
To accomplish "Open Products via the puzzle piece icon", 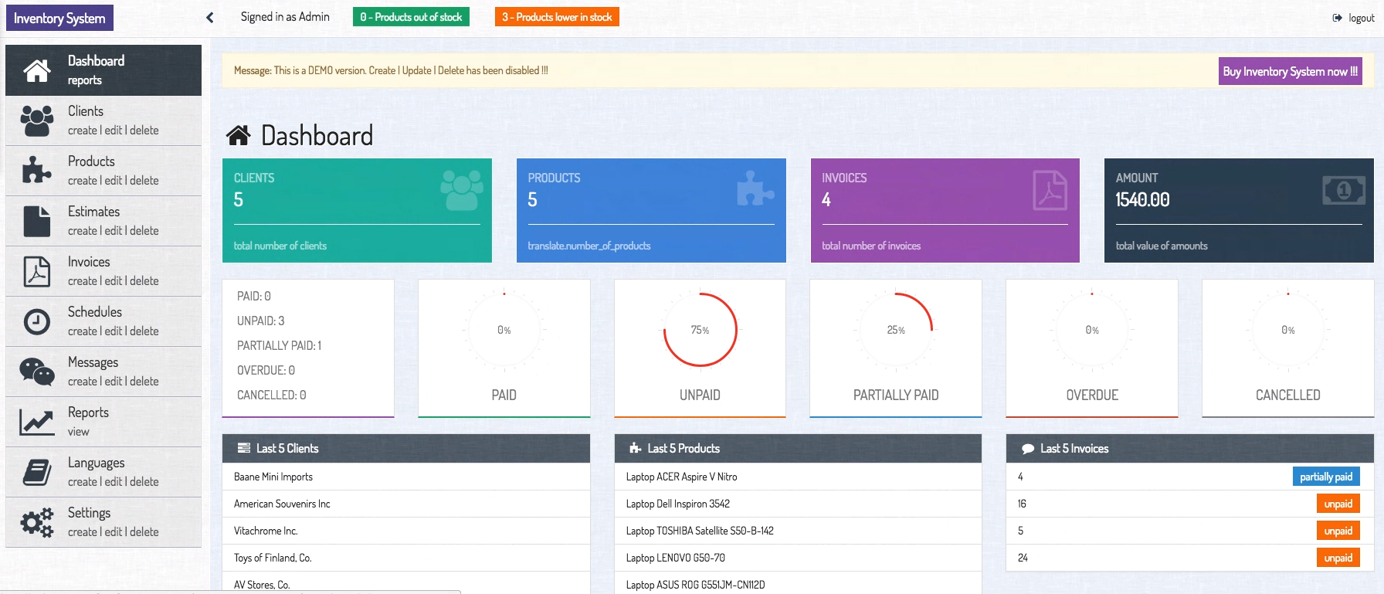I will click(x=36, y=171).
